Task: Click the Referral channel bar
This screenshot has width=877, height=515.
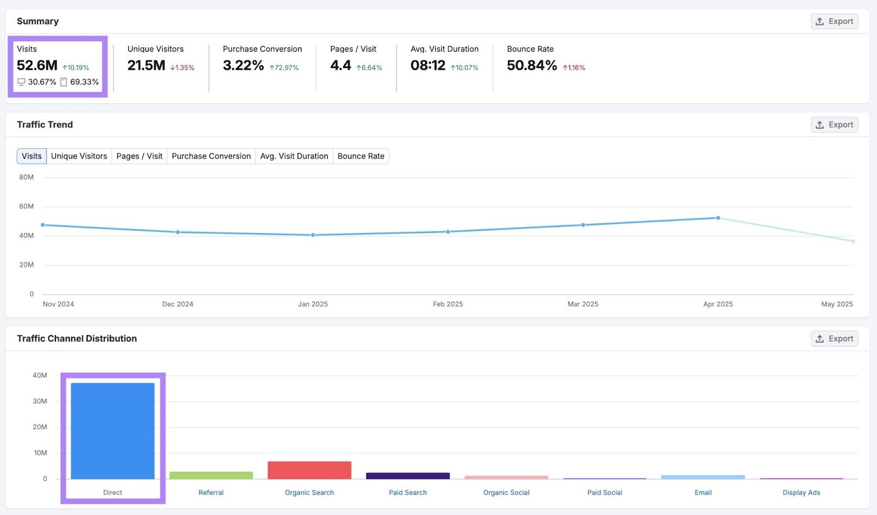Action: 211,475
